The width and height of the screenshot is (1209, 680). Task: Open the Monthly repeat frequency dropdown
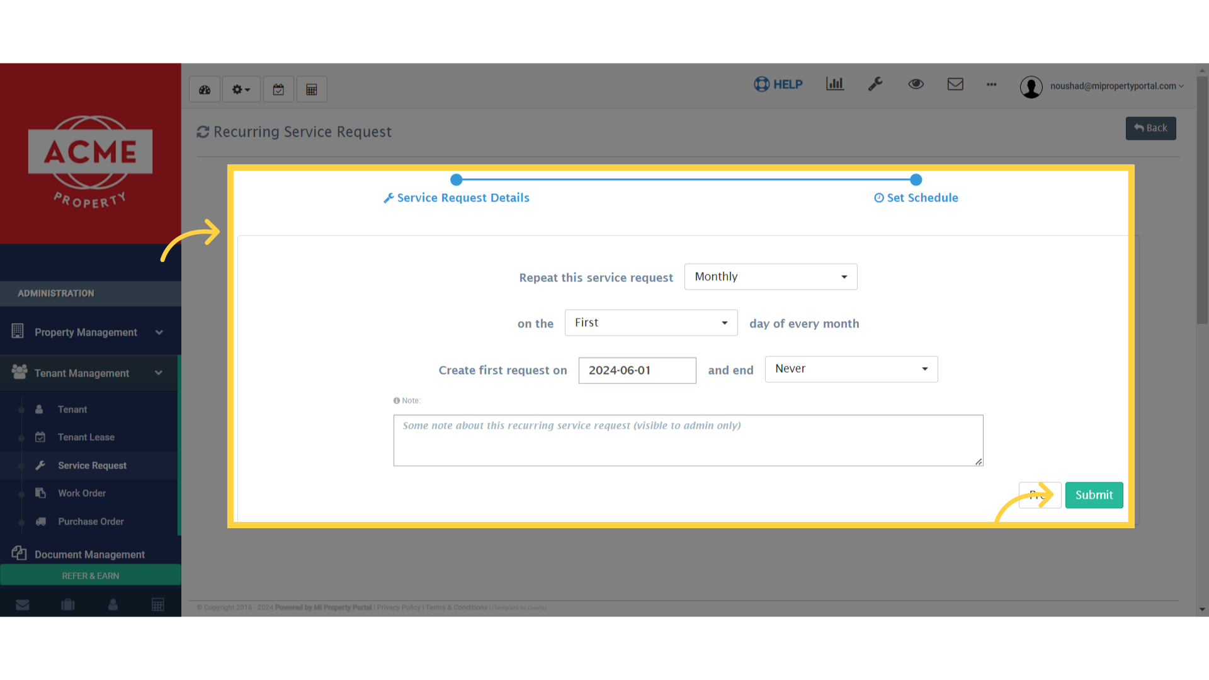[770, 276]
